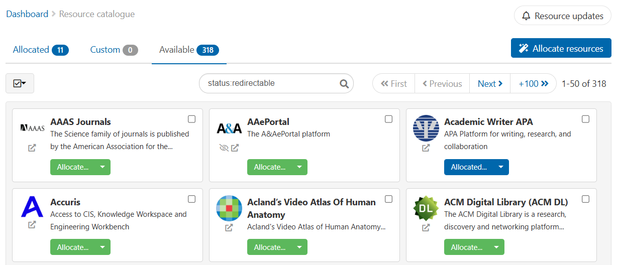Select the AAAS Journals checkbox
The height and width of the screenshot is (265, 617).
(191, 119)
